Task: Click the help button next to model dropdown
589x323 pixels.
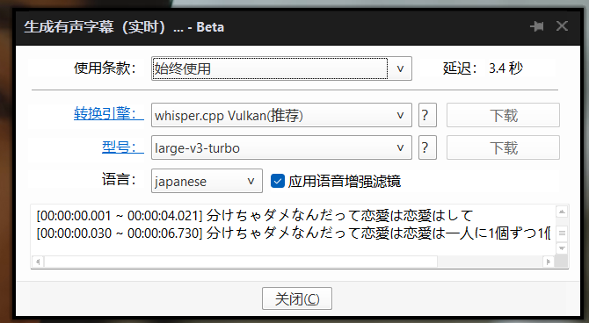Action: tap(427, 147)
